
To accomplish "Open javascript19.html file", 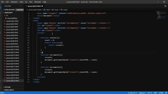I will (12, 72).
